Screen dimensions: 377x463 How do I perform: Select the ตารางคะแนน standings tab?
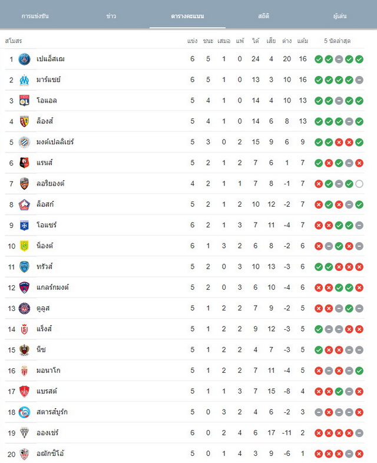coord(187,16)
